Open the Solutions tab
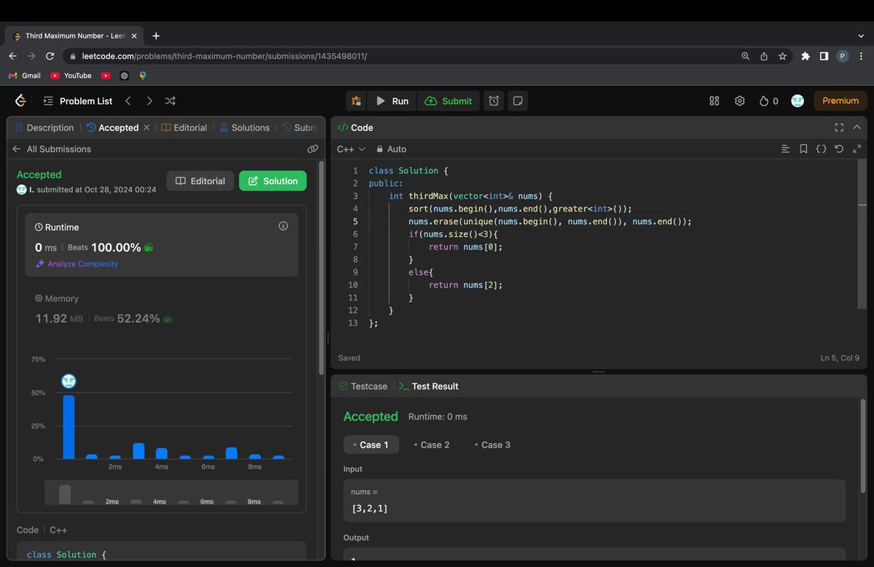 coord(245,127)
